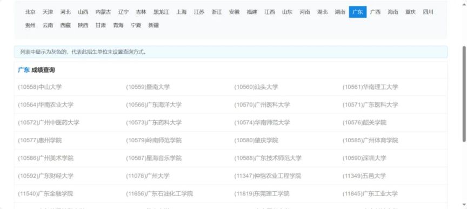Select (10574)华南师范大学 entry

click(262, 122)
